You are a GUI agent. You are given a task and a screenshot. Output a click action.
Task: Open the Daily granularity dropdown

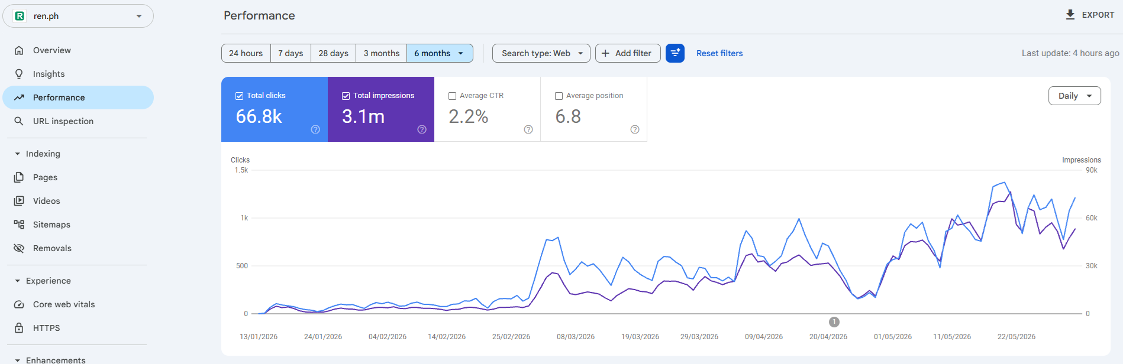1074,96
